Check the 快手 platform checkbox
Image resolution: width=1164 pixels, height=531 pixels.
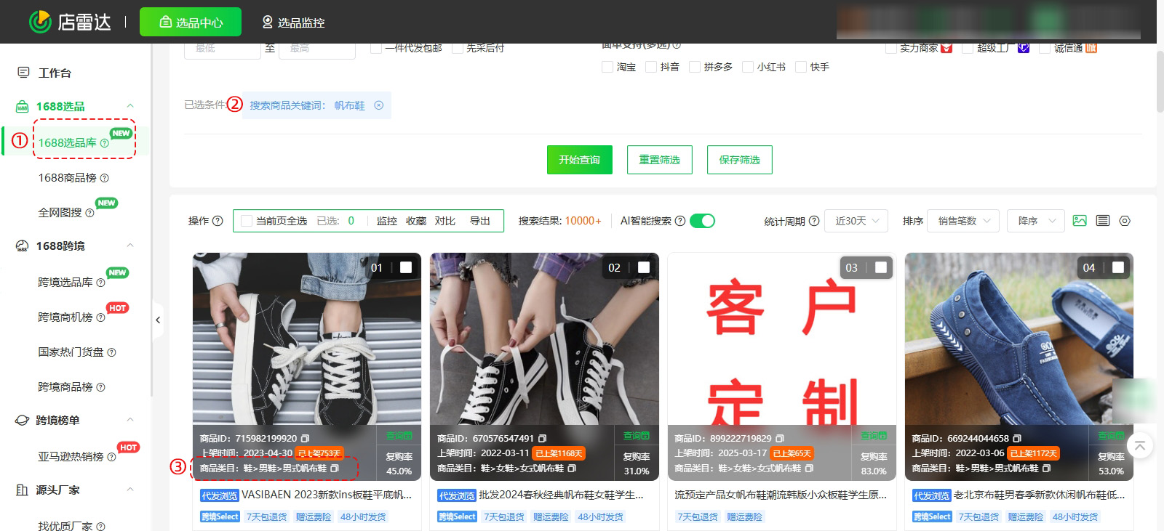(801, 67)
